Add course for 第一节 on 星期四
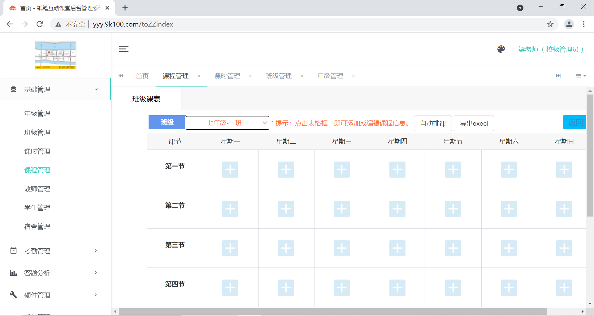 (x=397, y=169)
